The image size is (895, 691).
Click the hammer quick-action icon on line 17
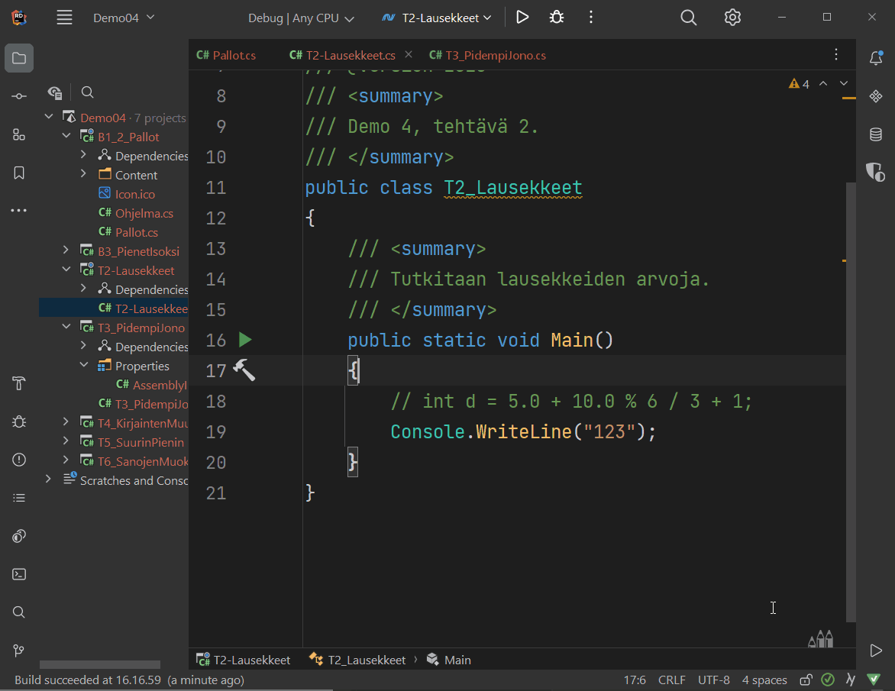coord(244,370)
